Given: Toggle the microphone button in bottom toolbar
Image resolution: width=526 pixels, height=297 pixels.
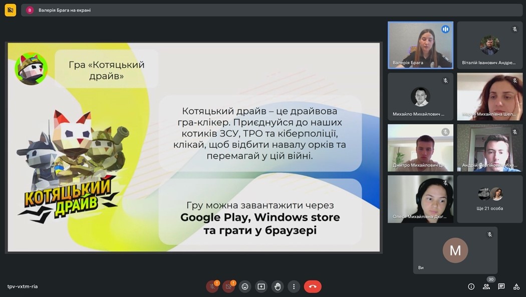Looking at the screenshot, I should point(212,286).
